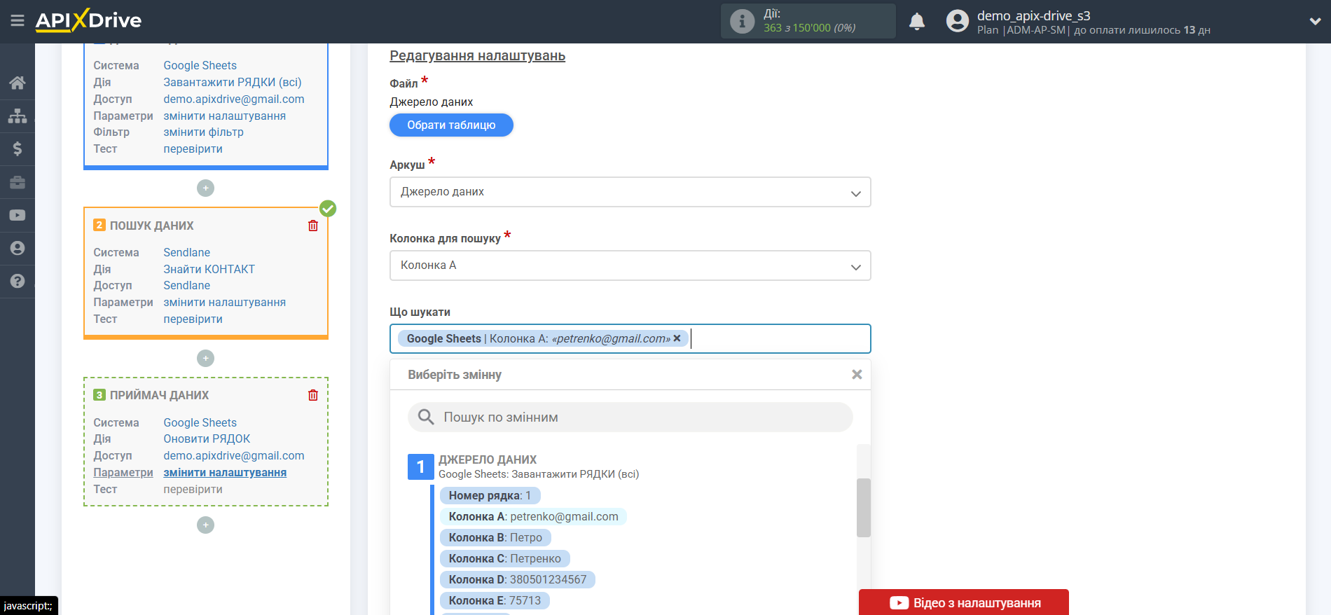This screenshot has width=1331, height=615.
Task: Add step below ПОШУК ДАНИХ block
Action: tap(205, 358)
